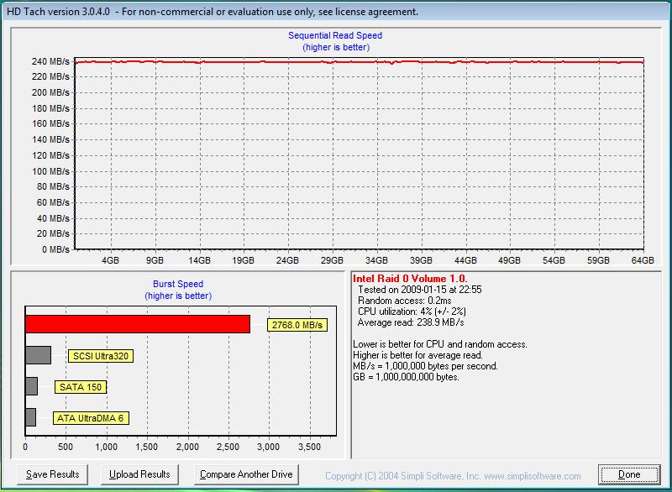This screenshot has height=492, width=672.
Task: Click the SATA 150 gray bar
Action: pos(31,386)
